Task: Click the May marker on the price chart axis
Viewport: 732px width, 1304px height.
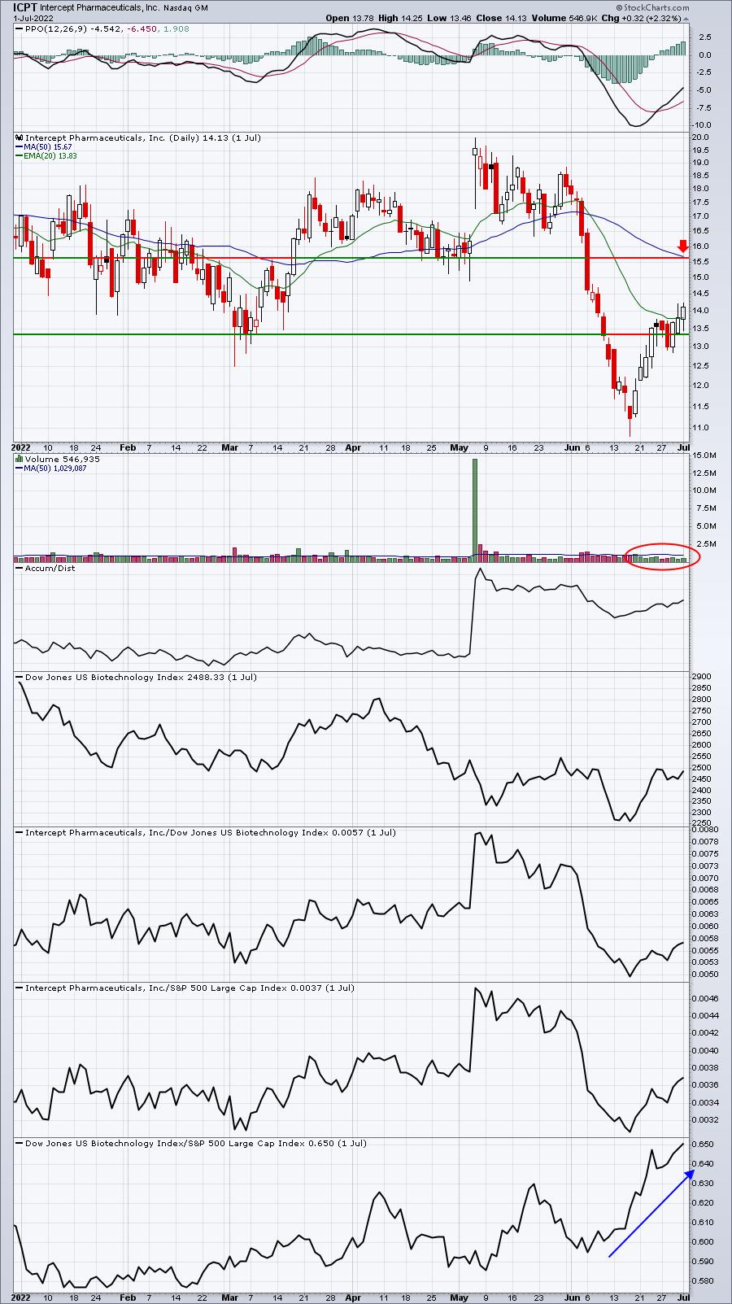Action: coord(459,447)
